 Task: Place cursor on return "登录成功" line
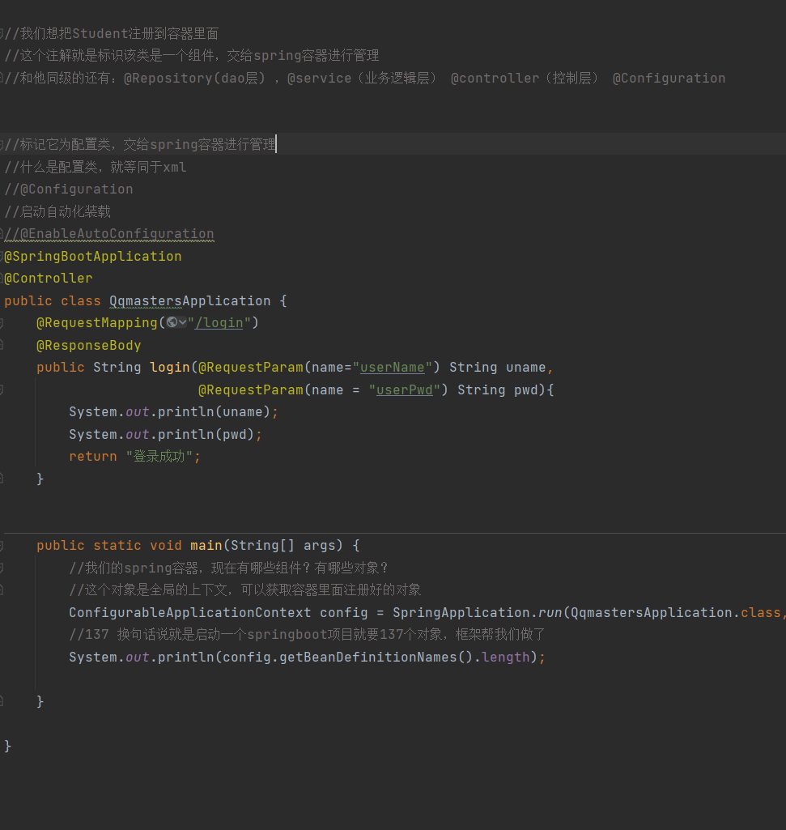click(134, 457)
